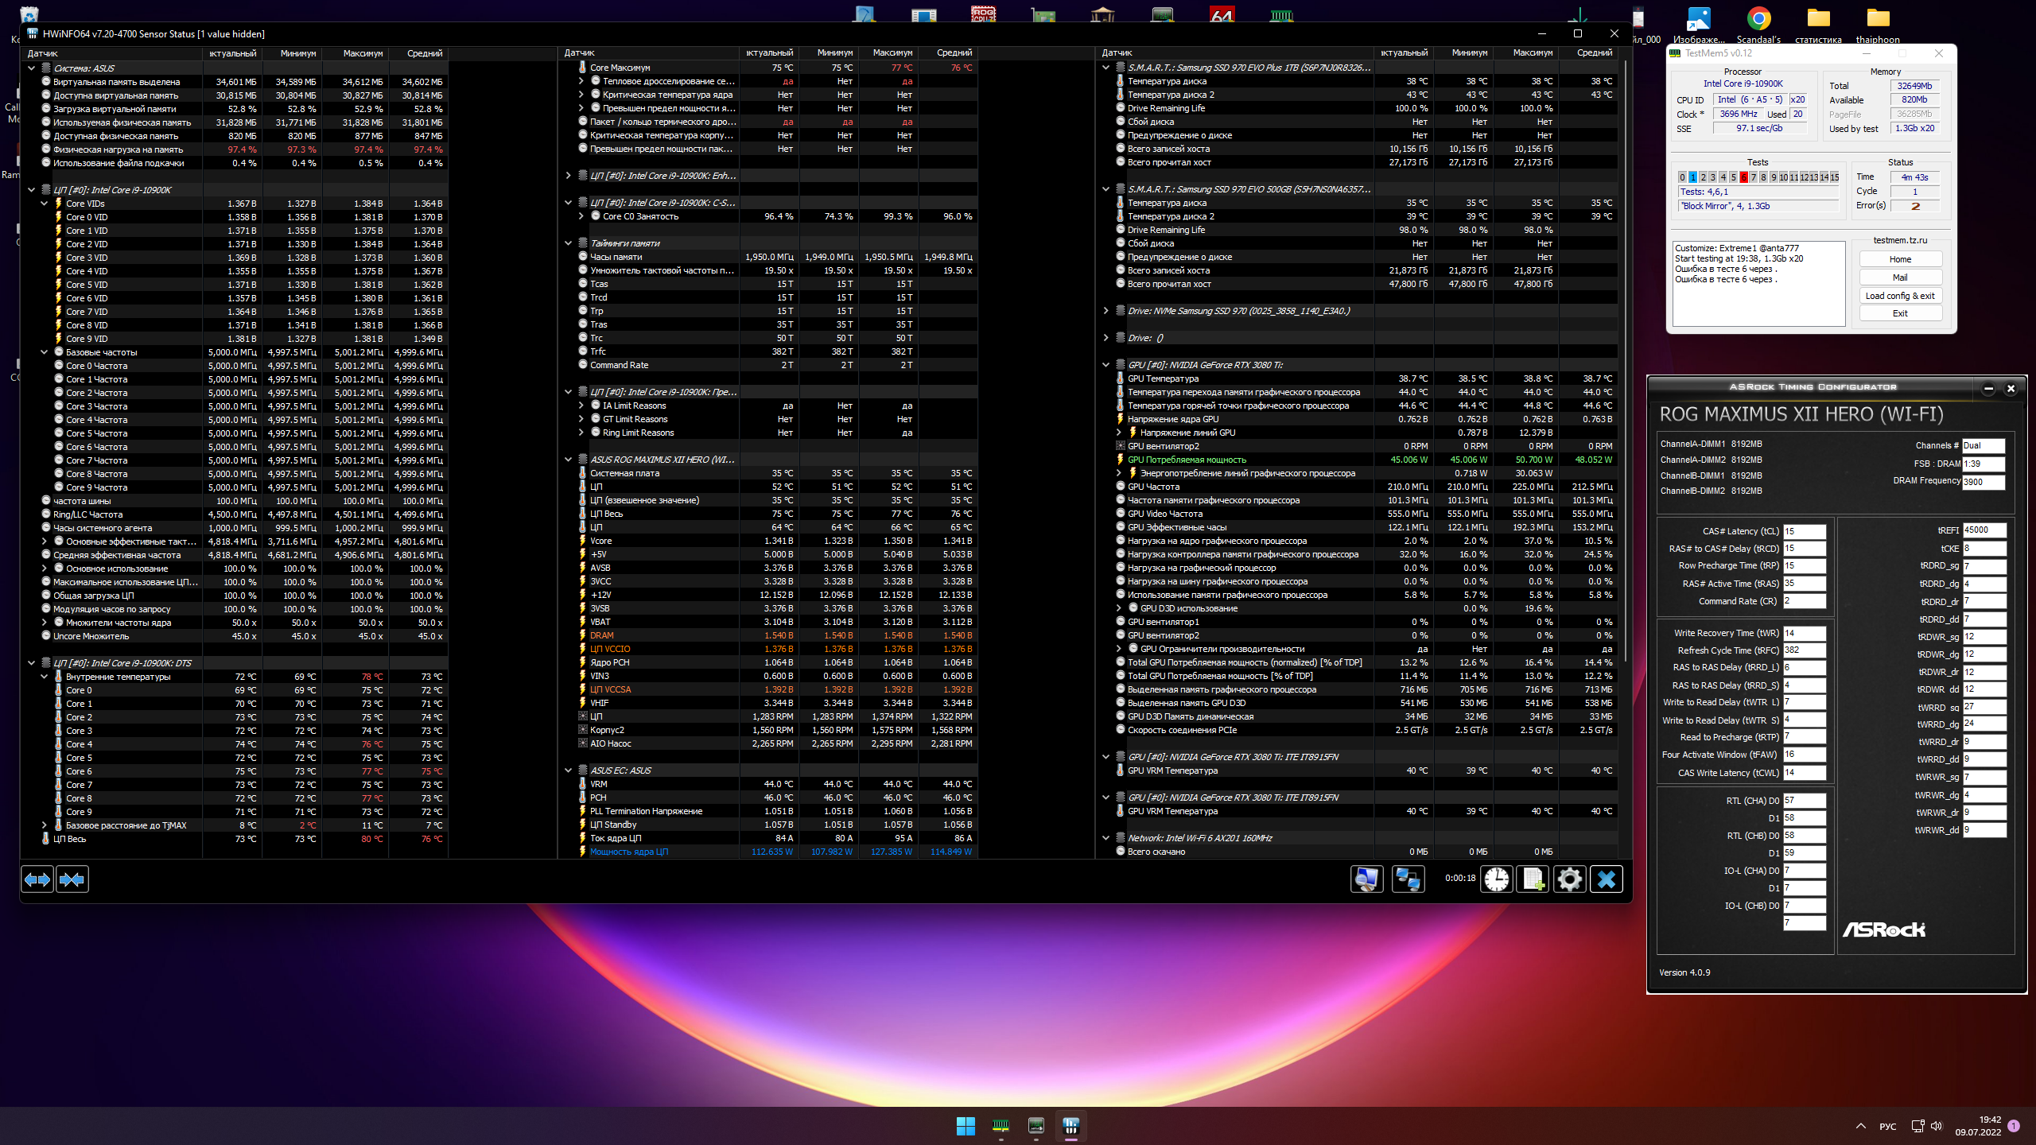Click red test 6 indicator box
This screenshot has height=1145, width=2036.
pyautogui.click(x=1743, y=177)
